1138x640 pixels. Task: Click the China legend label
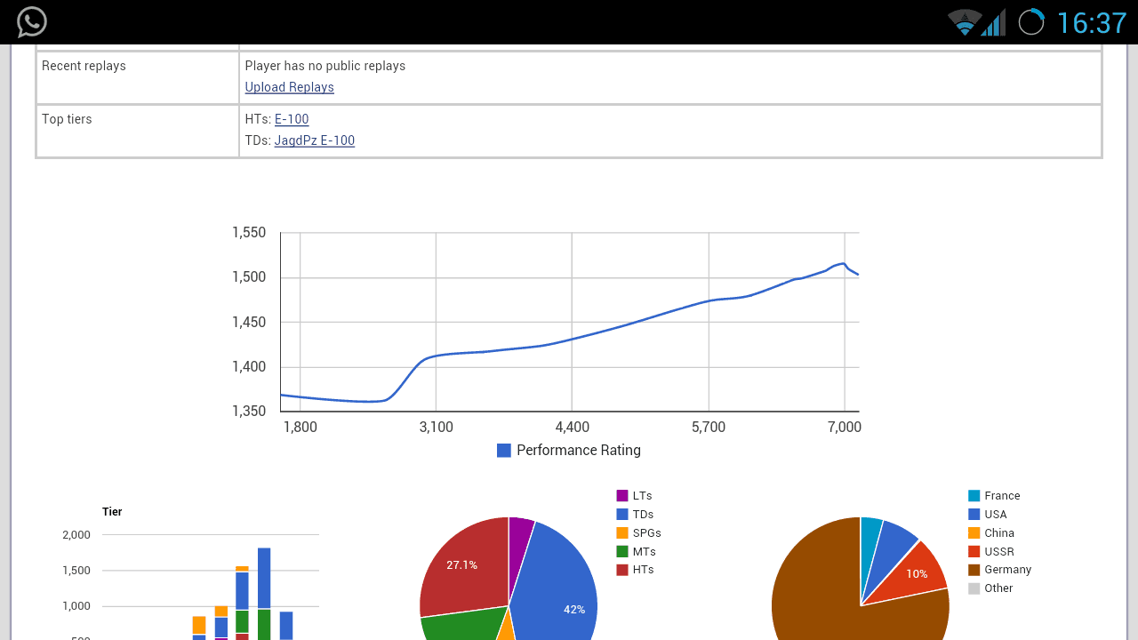click(999, 533)
